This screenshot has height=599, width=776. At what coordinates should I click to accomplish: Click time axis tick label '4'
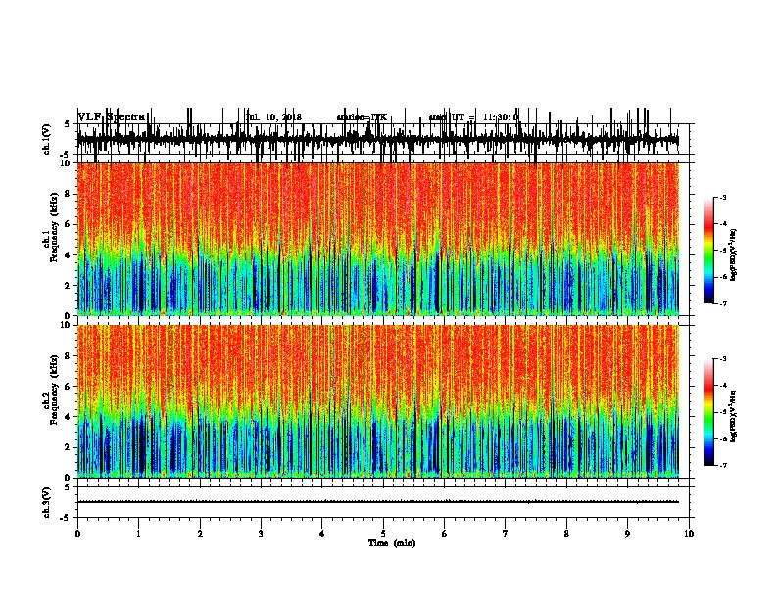click(322, 534)
